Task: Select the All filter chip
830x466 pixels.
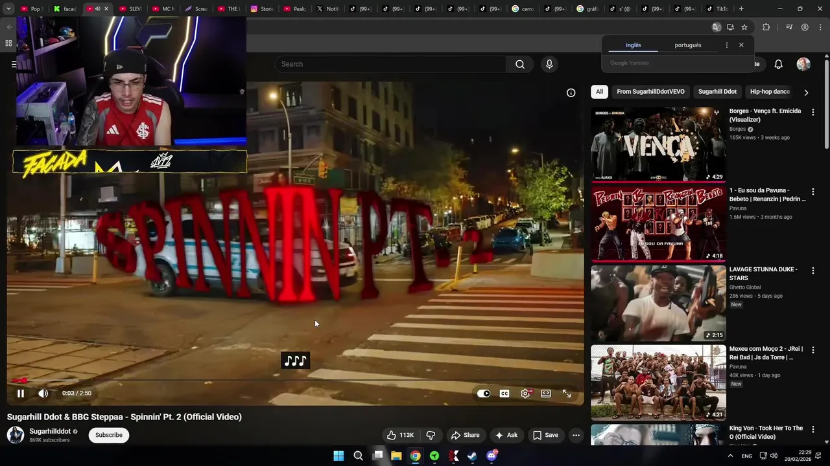Action: click(x=599, y=92)
